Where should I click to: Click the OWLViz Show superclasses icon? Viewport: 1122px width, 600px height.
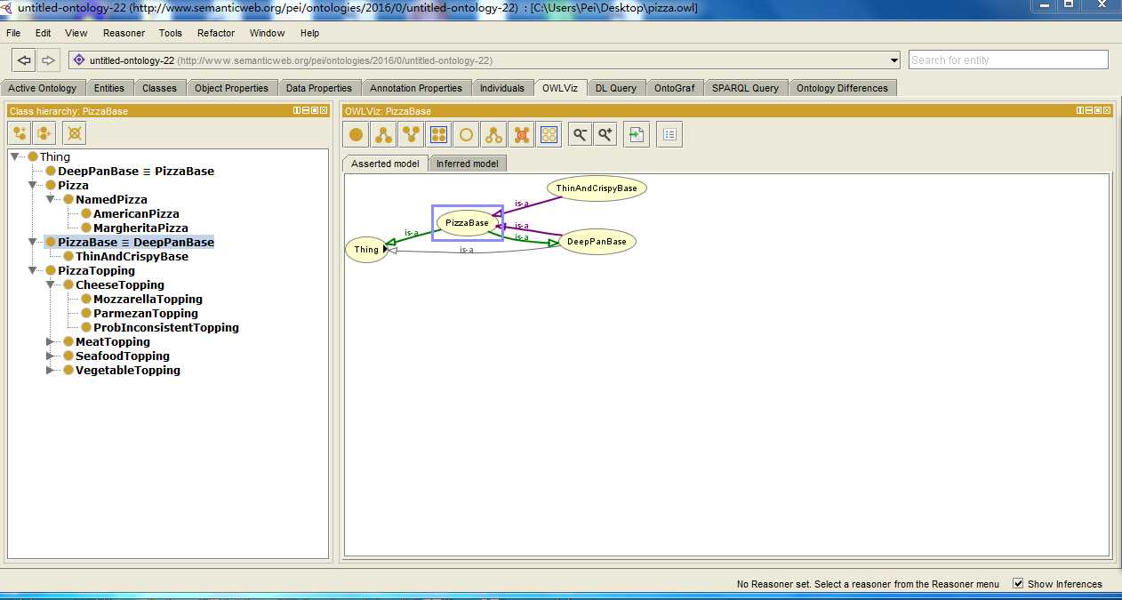pos(411,134)
